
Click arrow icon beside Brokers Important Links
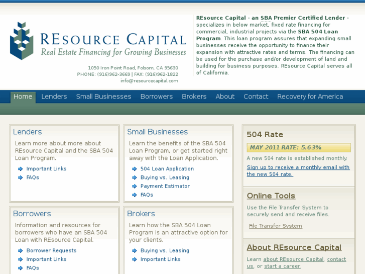pyautogui.click(x=135, y=259)
